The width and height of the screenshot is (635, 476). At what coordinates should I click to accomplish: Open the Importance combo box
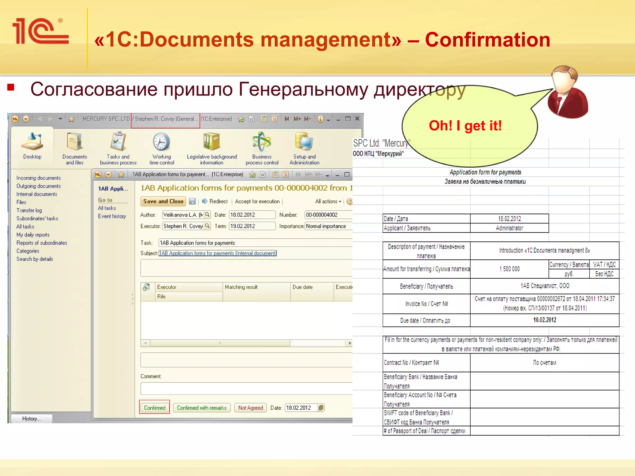[329, 226]
